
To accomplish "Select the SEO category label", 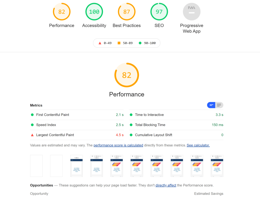I will tap(159, 25).
